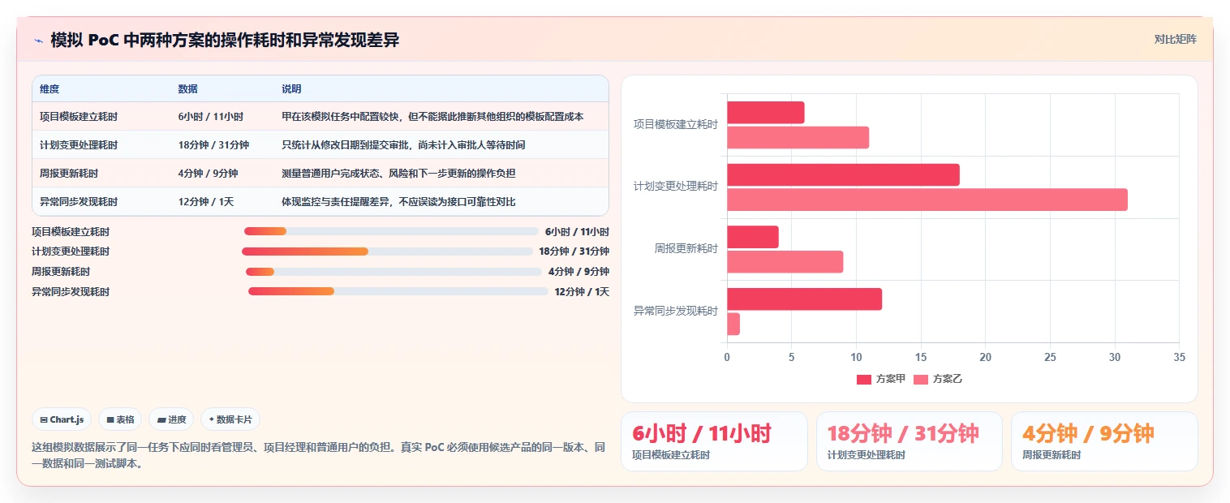Select table cell 周报更新耗时
The height and width of the screenshot is (503, 1230).
[69, 174]
